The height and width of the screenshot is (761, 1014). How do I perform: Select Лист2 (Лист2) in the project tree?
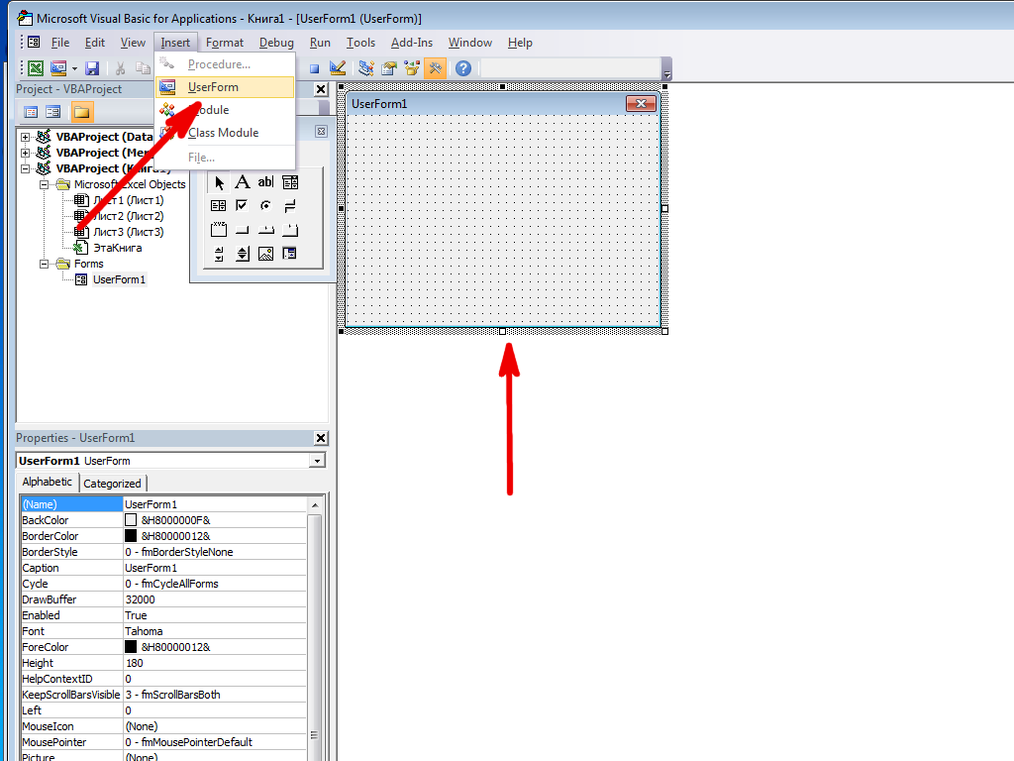pos(128,216)
